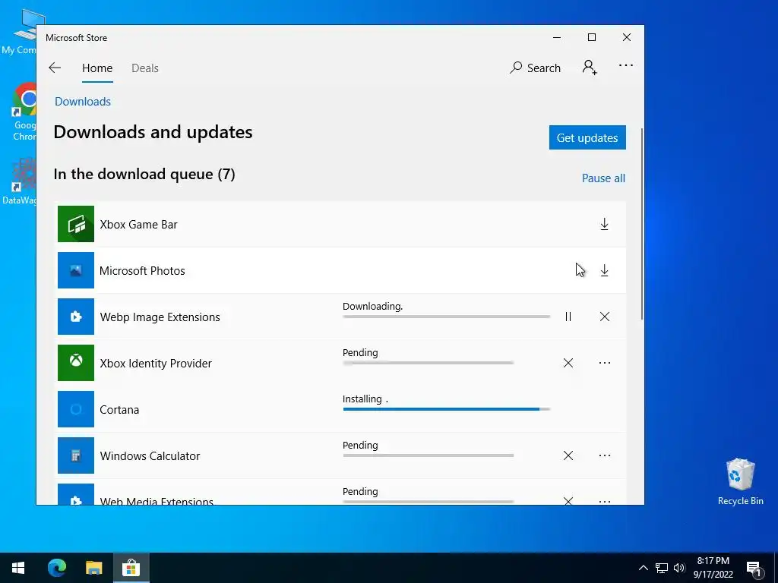Cancel the Xbox Identity Provider download

(568, 363)
